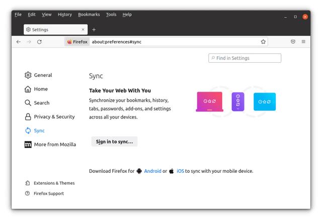
Task: Click the Firefox identity badge in address bar
Action: click(x=77, y=42)
